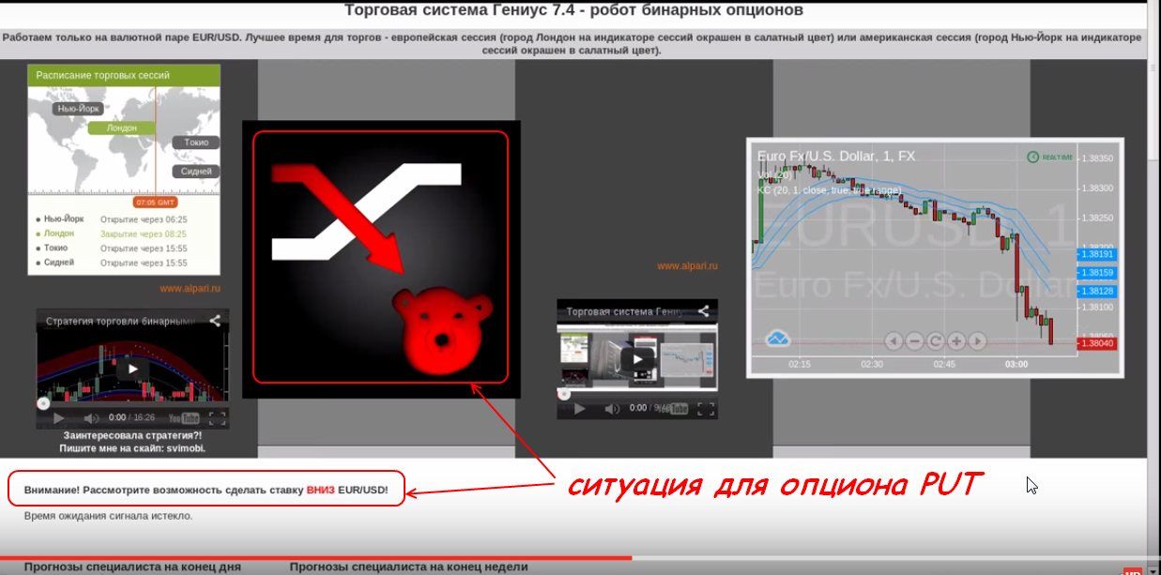Screen dimensions: 1161x575
Task: Click the cloud logo icon on the chart
Action: (x=778, y=338)
